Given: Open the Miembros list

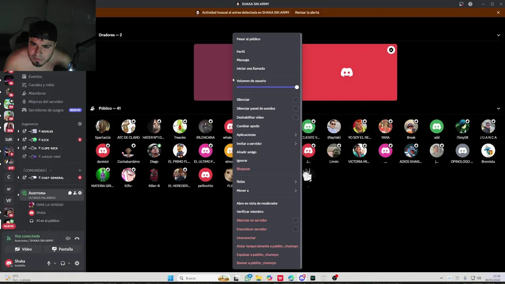Looking at the screenshot, I should click(x=37, y=93).
